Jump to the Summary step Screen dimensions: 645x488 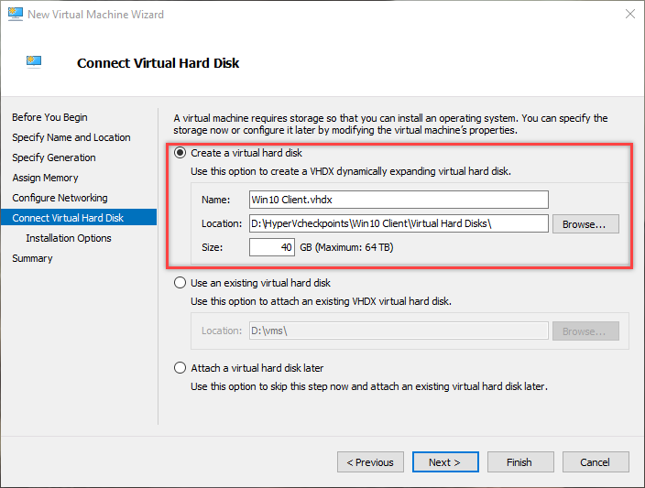pyautogui.click(x=32, y=258)
